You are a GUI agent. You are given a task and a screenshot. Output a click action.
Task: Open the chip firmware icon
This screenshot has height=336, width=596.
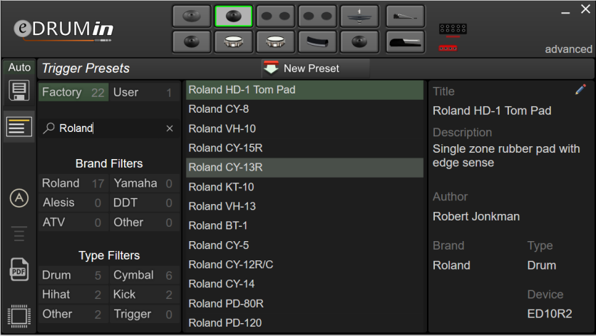coord(19,316)
